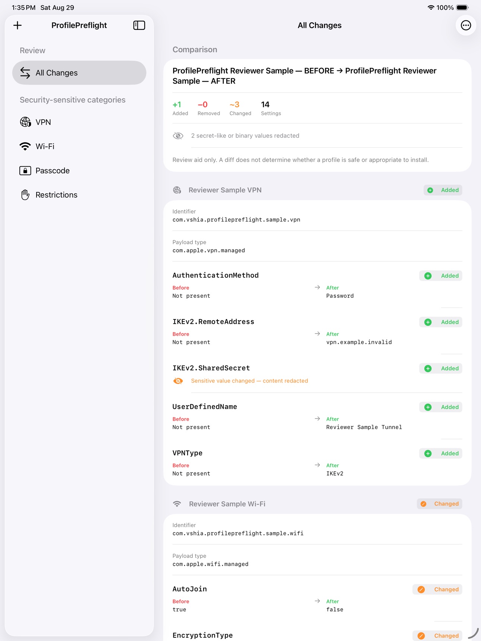Click the Added badge for IKEv2.RemoteAddress

441,322
